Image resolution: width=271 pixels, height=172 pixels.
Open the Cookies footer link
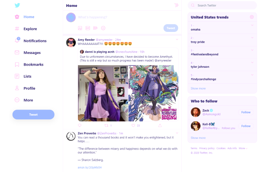pyautogui.click(x=221, y=148)
